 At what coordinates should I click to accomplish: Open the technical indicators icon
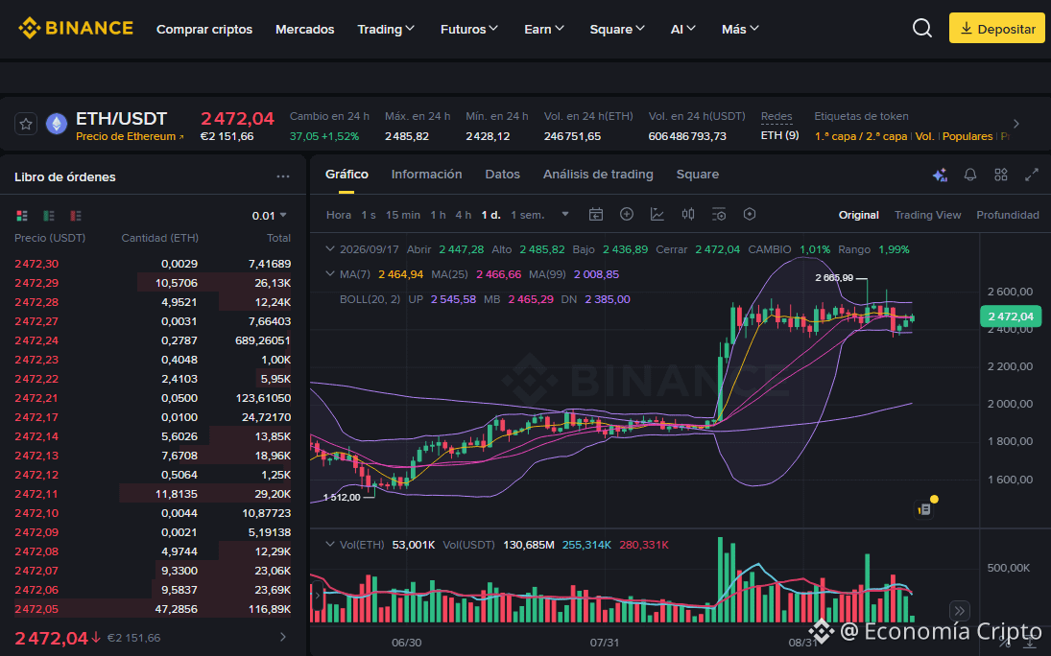[x=657, y=215]
